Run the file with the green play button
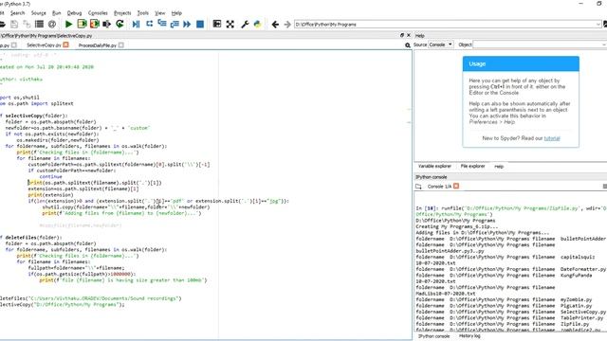Image resolution: width=607 pixels, height=341 pixels. (x=69, y=24)
